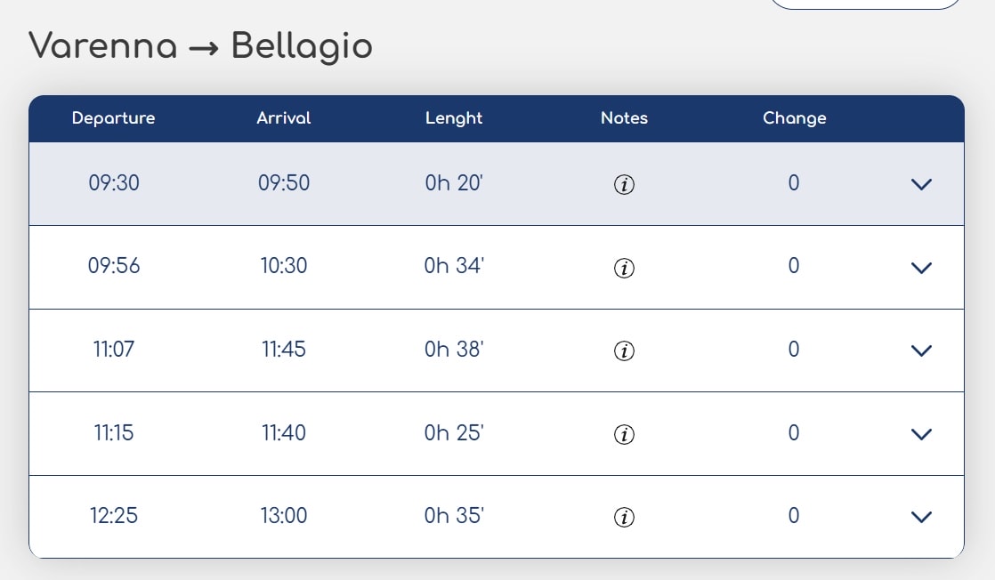Expand the 09:30 departure row chevron
995x580 pixels.
coord(921,184)
